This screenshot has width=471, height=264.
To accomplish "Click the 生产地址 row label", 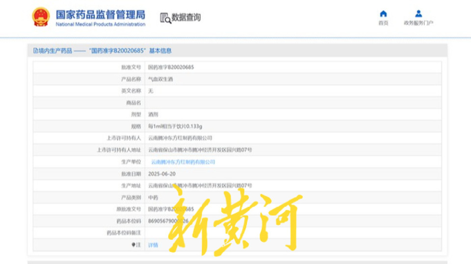I will (131, 185).
